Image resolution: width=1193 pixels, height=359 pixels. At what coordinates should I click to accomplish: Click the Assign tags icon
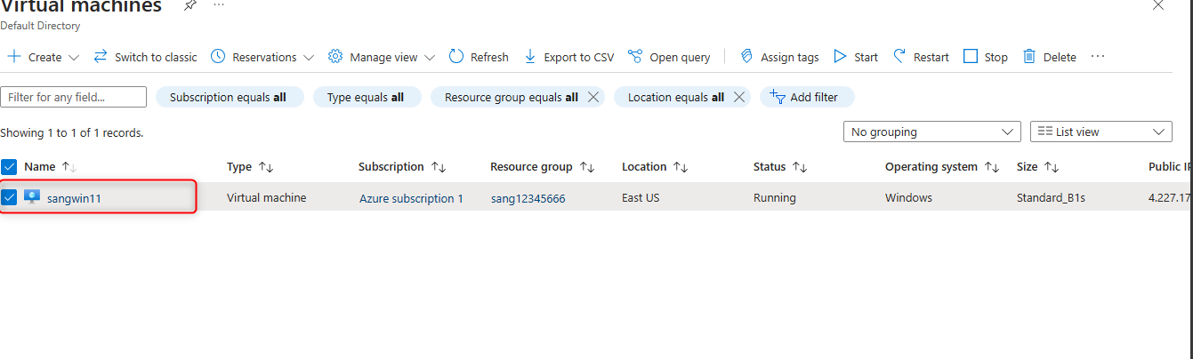[x=746, y=57]
